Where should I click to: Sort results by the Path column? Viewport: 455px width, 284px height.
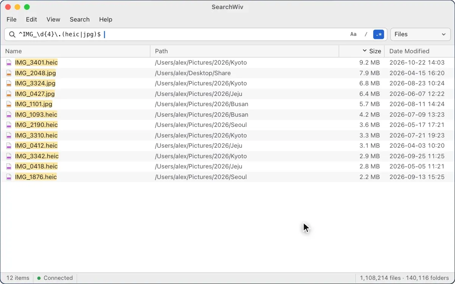click(245, 51)
